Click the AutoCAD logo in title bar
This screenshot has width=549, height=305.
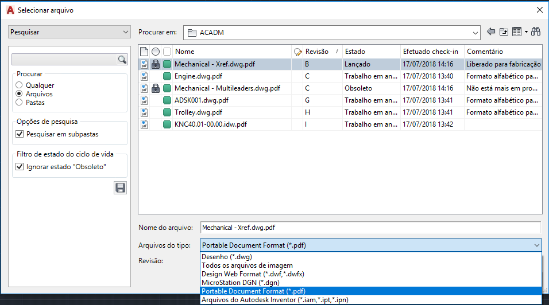[10, 10]
